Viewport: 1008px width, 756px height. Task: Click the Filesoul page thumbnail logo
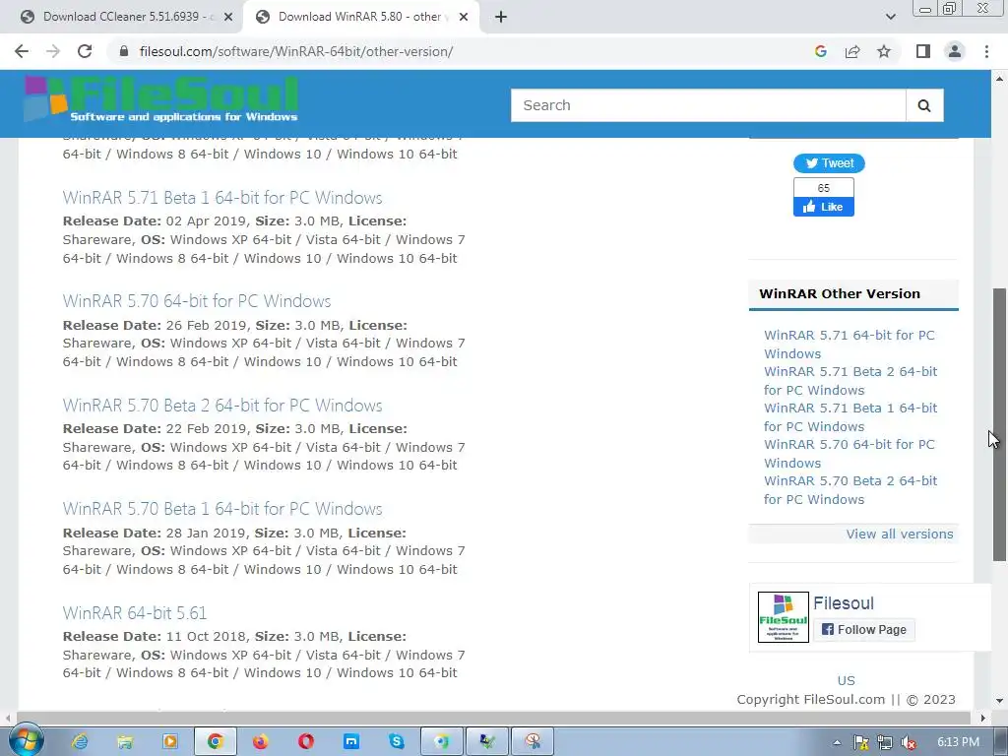point(783,617)
